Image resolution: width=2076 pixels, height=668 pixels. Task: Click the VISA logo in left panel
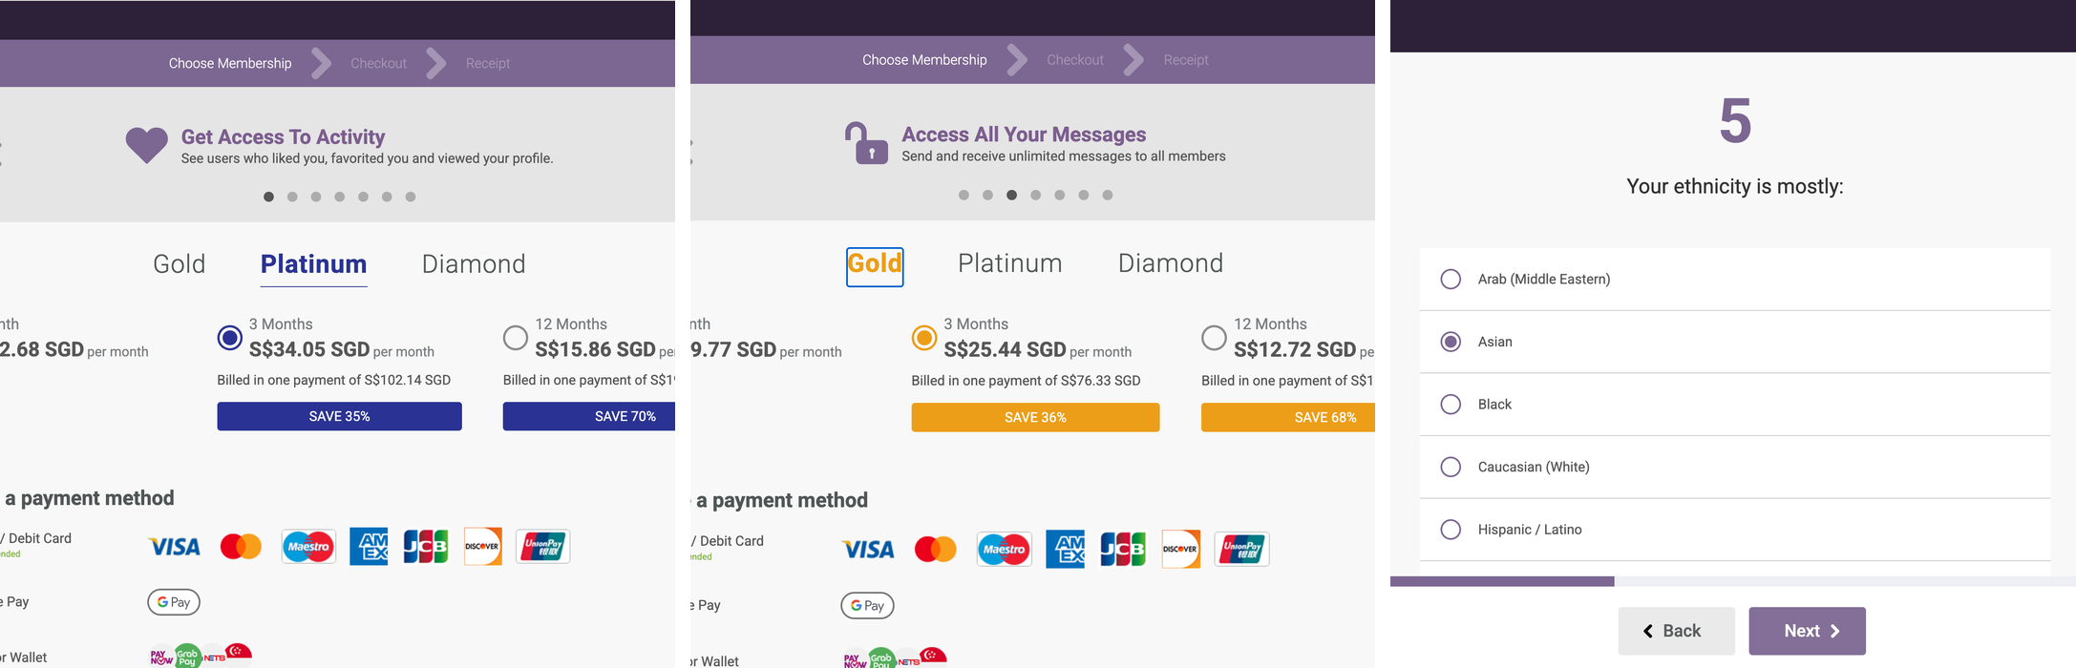tap(174, 547)
